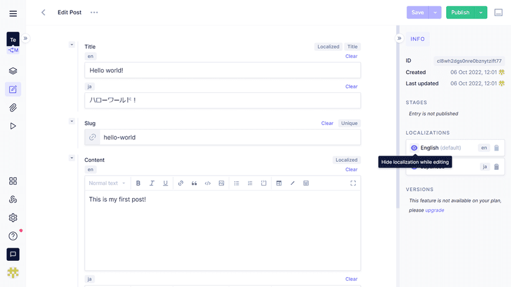The width and height of the screenshot is (511, 287).
Task: Open the Webhooks icon
Action: coord(13,199)
